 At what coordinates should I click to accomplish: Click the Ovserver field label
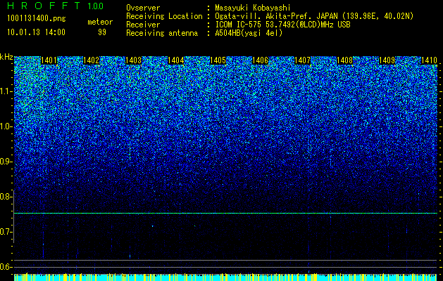tap(143, 8)
